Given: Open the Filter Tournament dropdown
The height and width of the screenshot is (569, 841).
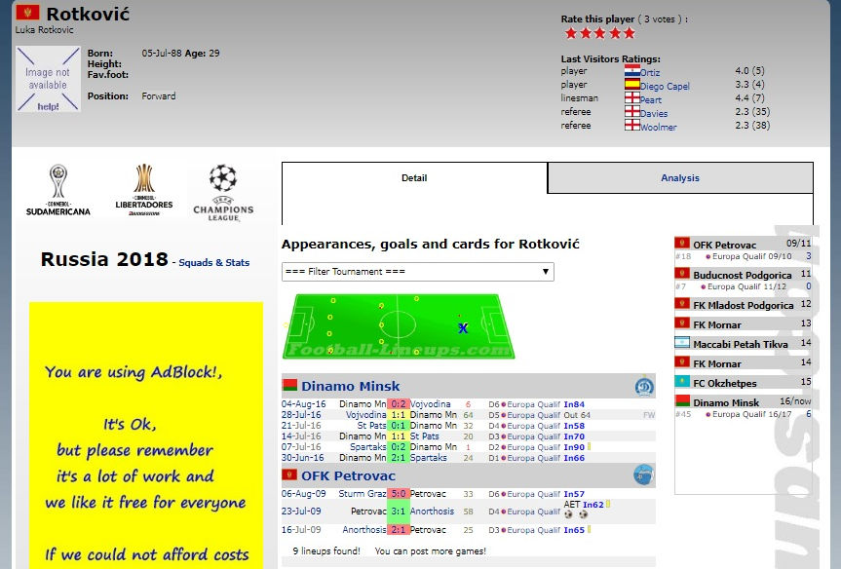Looking at the screenshot, I should pyautogui.click(x=418, y=272).
